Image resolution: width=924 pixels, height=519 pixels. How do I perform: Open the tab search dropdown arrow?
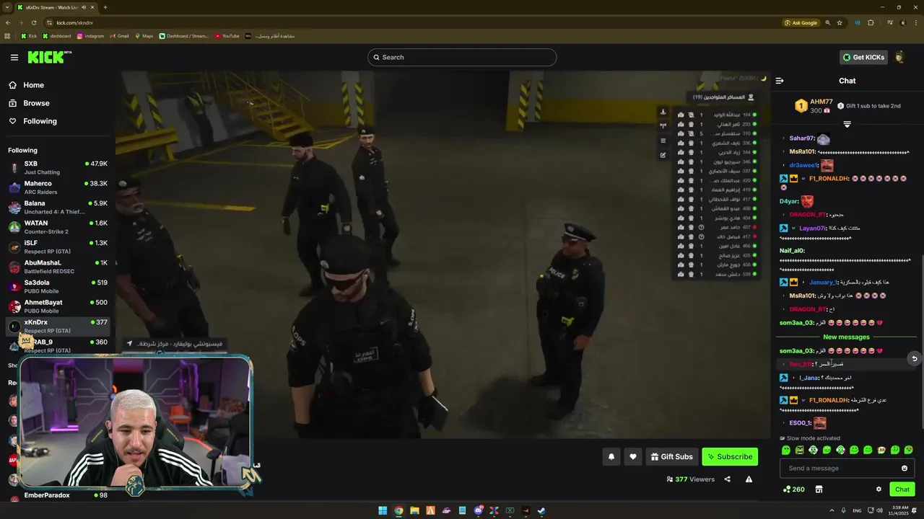point(8,7)
